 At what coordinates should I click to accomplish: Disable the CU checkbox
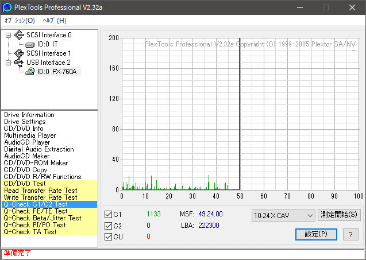click(108, 236)
